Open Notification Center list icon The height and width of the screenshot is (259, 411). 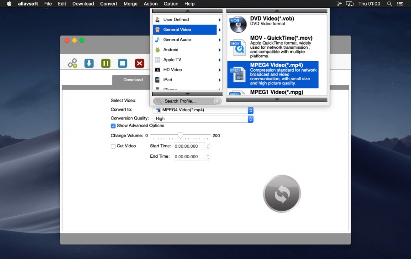400,4
